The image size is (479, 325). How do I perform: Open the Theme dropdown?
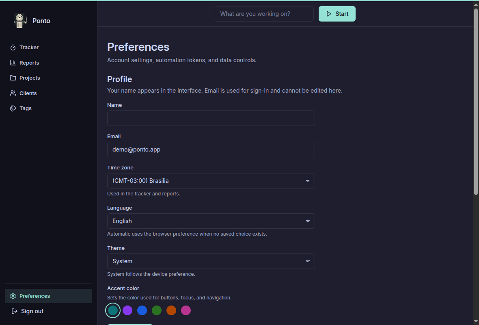tap(211, 261)
